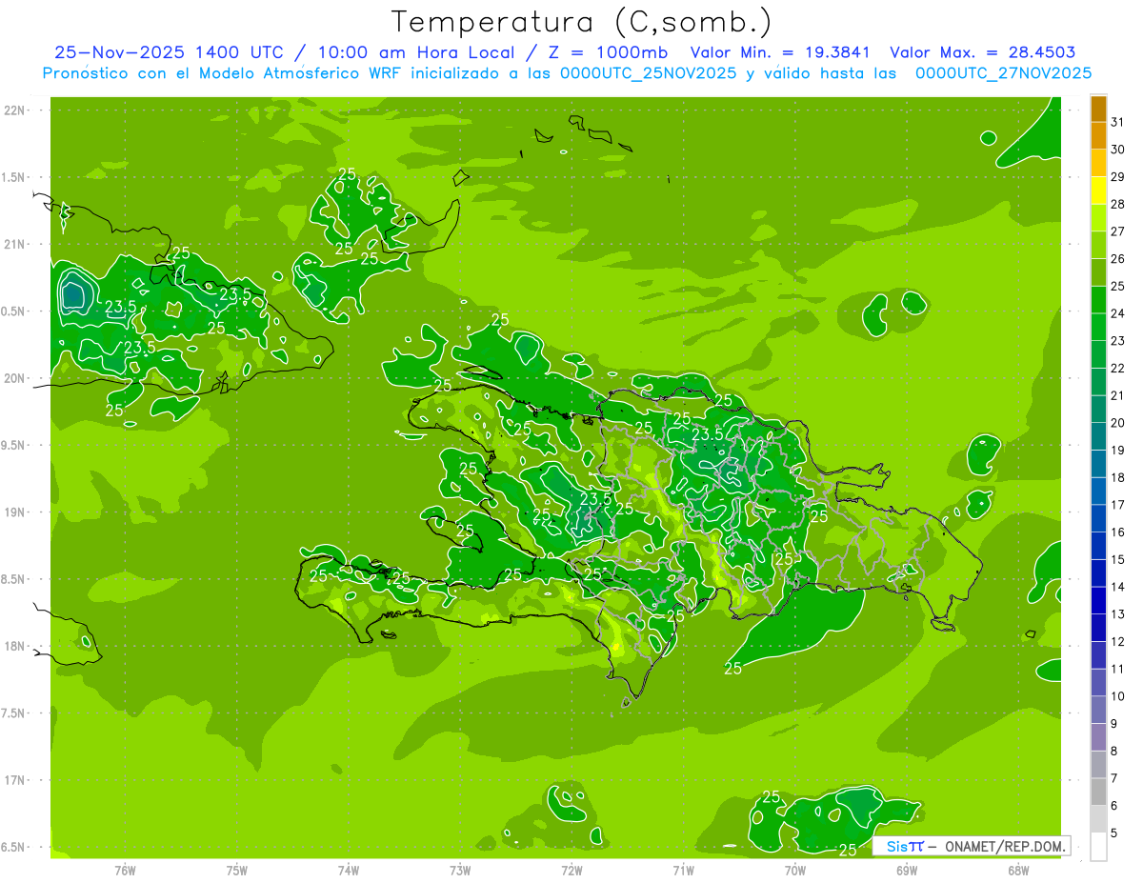Click the colorbar value label '22'
This screenshot has height=883, width=1143.
point(1118,368)
